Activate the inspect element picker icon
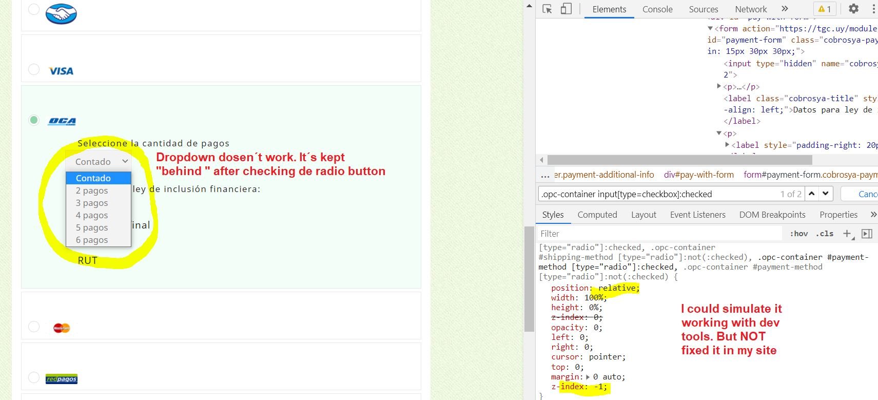The image size is (878, 400). click(547, 9)
